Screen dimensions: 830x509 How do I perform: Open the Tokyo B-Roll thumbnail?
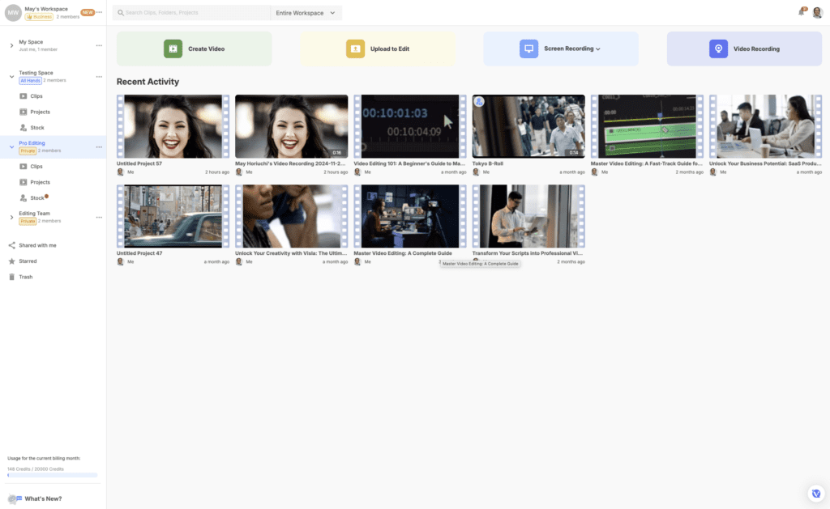528,126
